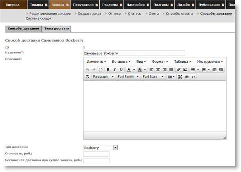
Task: Create a bulleted list
Action: (193, 70)
